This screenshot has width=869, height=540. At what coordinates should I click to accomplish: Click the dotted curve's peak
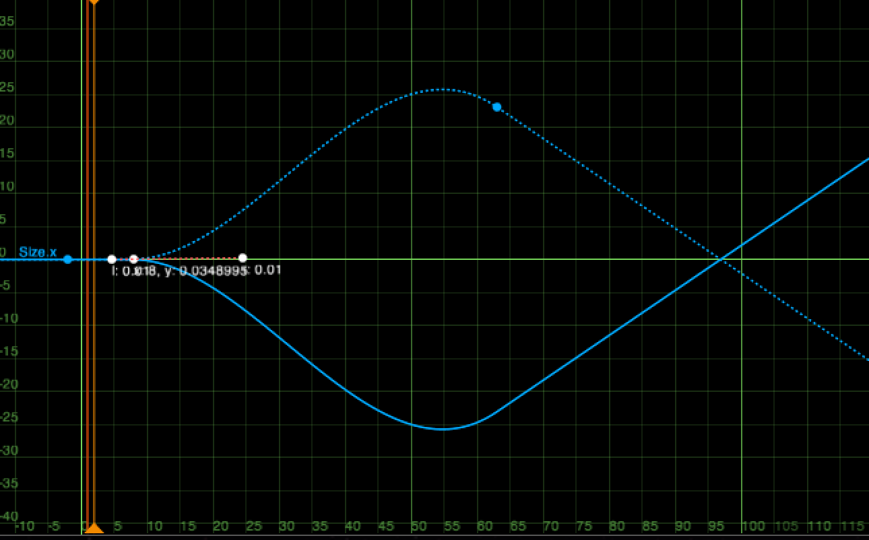[x=442, y=90]
